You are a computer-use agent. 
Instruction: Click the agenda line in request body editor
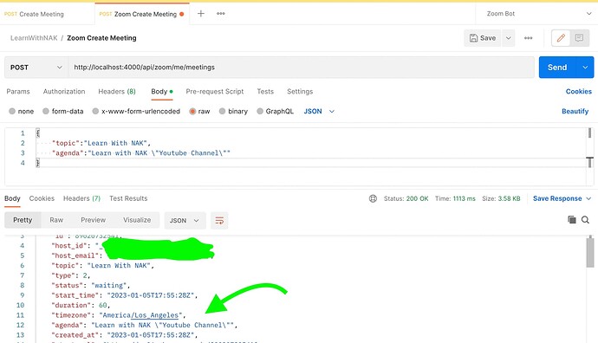(141, 153)
